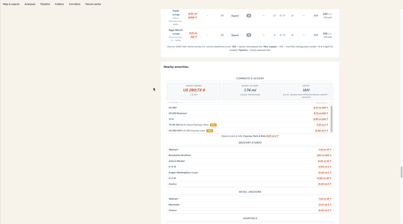
Task: Select the Arlan's Market store name
Action: pos(177,161)
